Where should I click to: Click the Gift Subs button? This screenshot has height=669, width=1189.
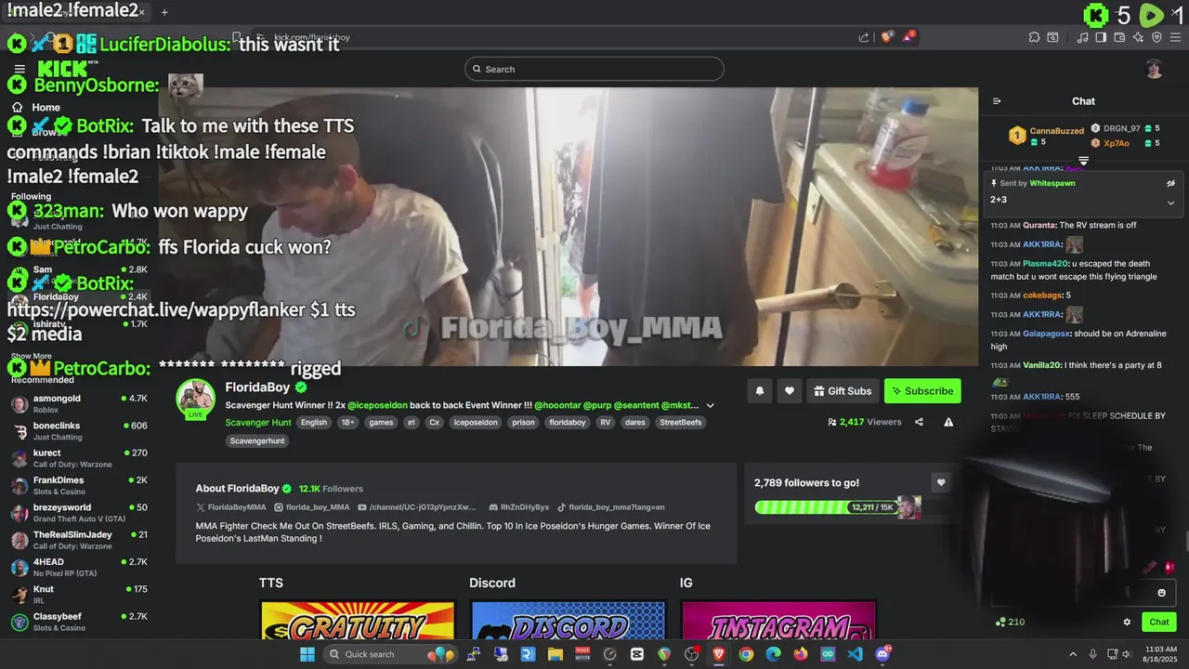coord(841,391)
